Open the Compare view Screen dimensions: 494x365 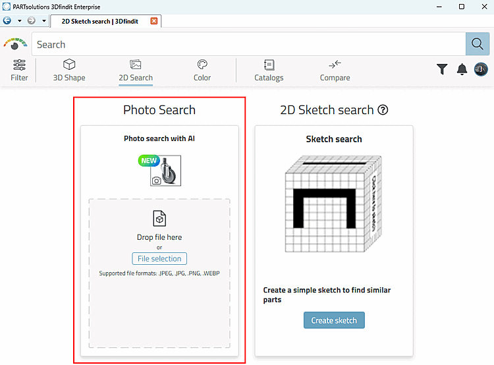335,70
